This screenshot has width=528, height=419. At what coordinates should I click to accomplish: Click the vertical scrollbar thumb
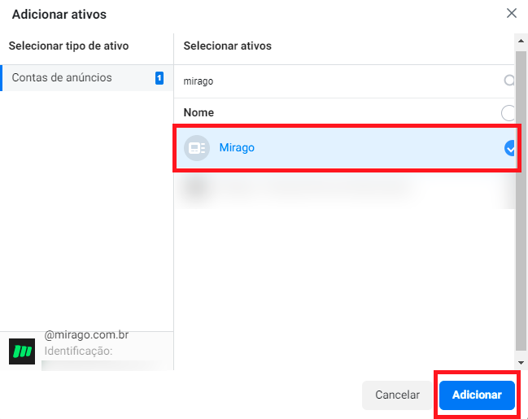pos(521,201)
